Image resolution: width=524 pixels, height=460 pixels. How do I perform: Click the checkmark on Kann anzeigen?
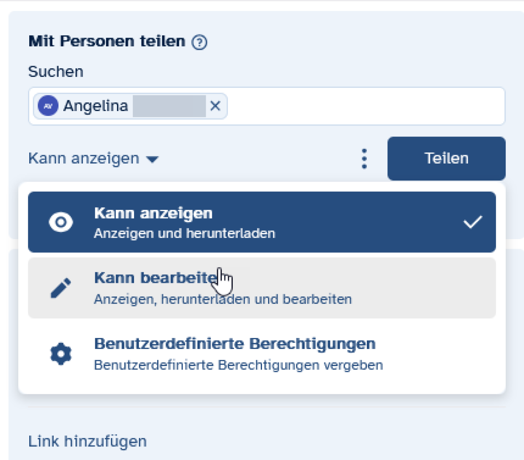coord(472,222)
